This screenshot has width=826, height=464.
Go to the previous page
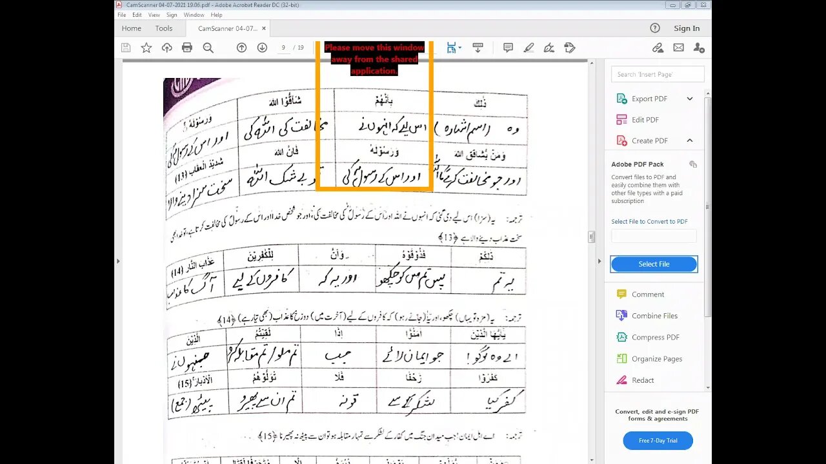241,48
